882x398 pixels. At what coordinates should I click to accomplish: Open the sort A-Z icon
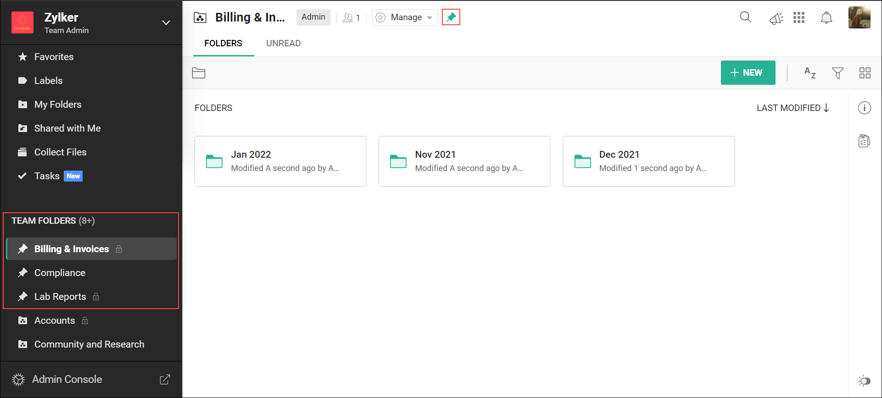click(x=810, y=73)
